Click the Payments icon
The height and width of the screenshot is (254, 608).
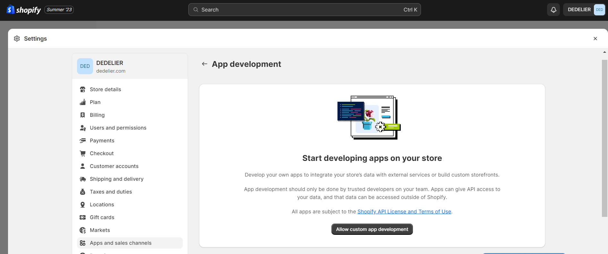click(83, 140)
